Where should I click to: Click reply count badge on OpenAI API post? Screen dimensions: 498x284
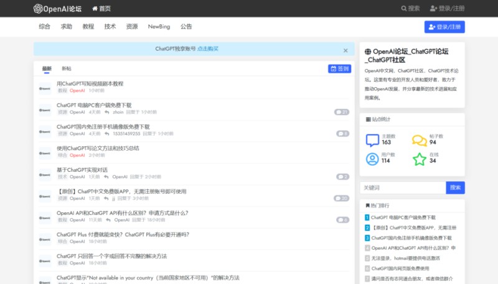(x=343, y=220)
